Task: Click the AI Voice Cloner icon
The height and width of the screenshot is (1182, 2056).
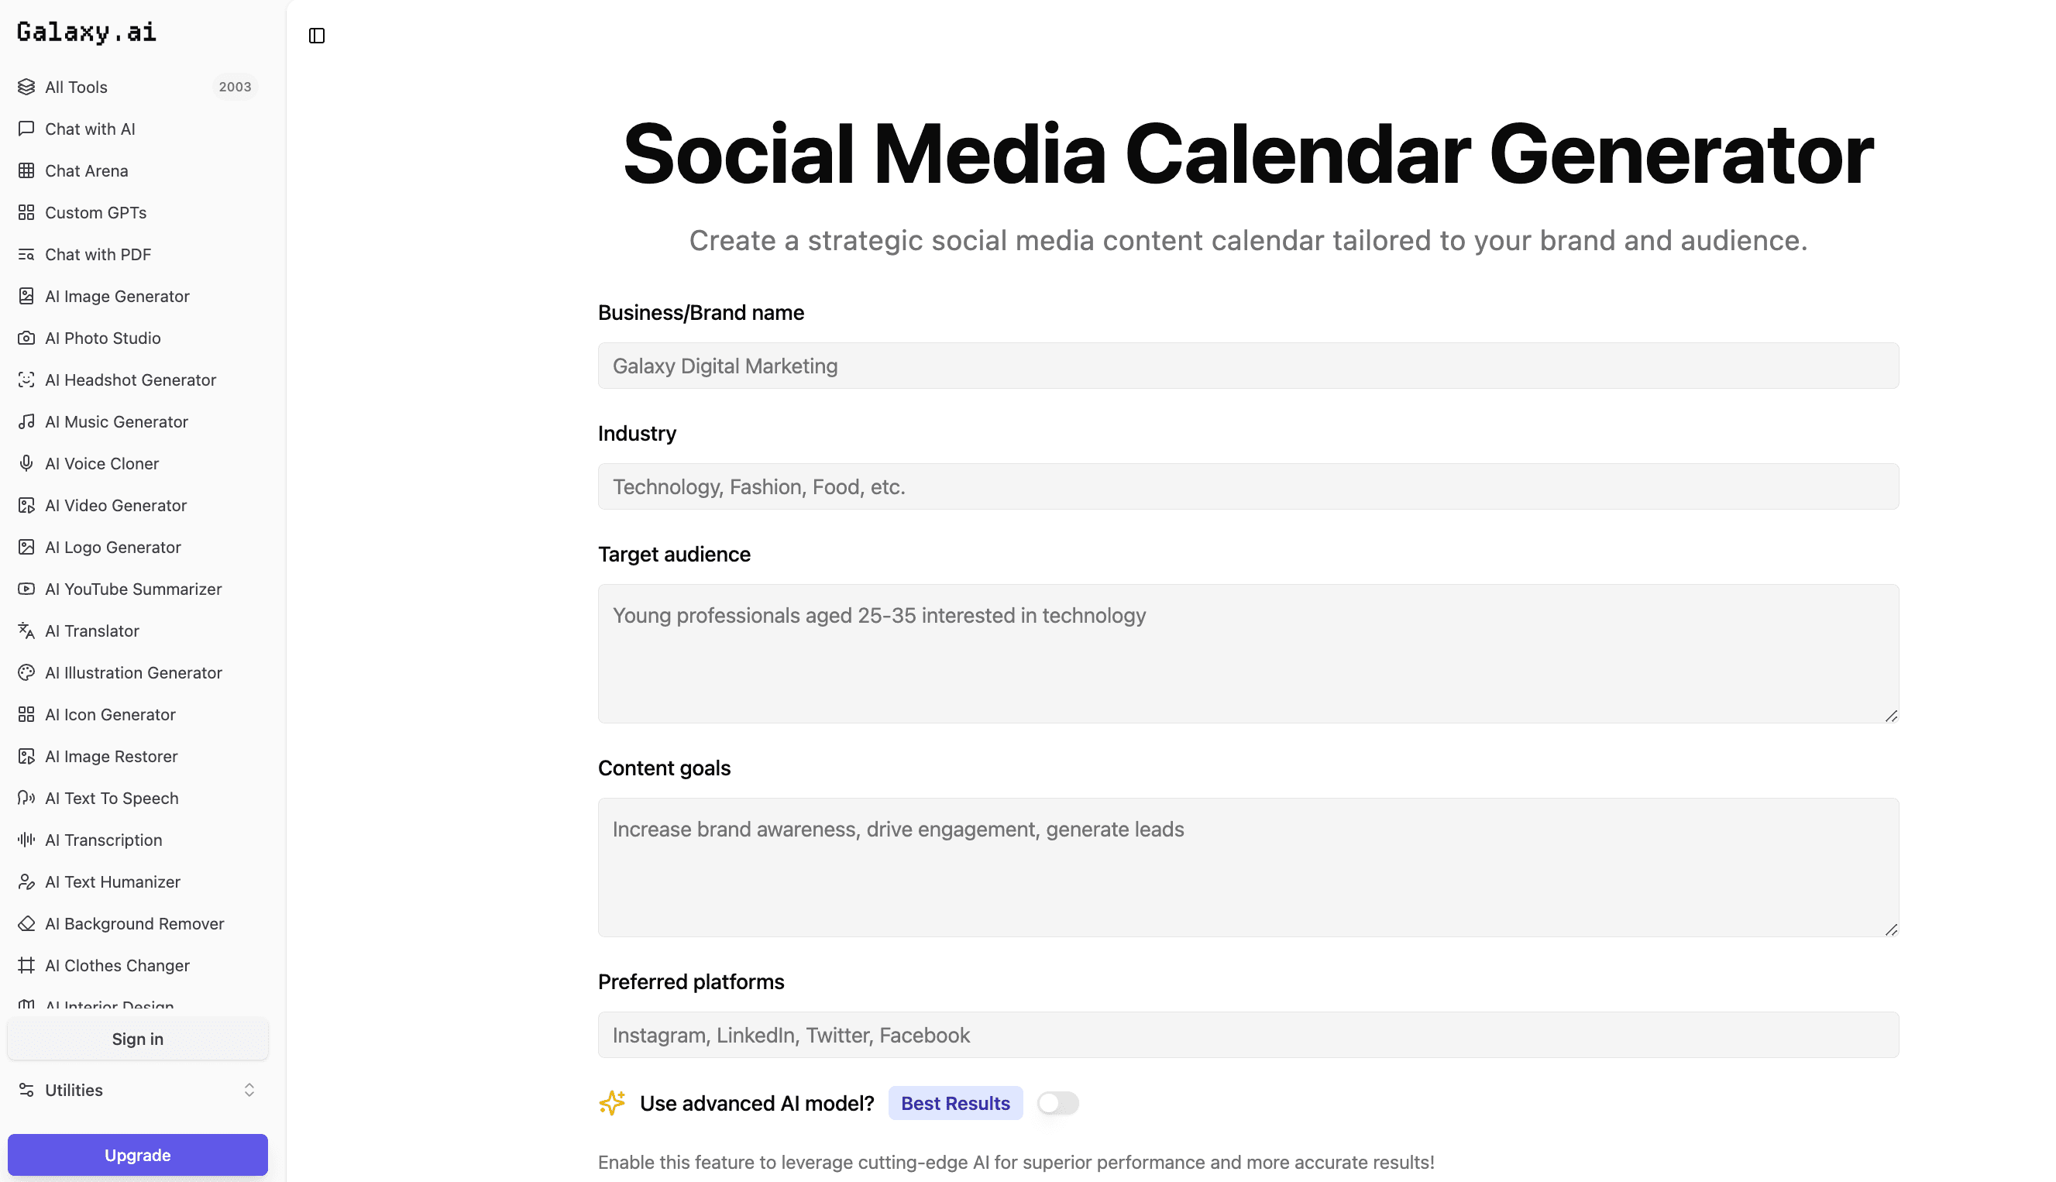Action: point(26,463)
